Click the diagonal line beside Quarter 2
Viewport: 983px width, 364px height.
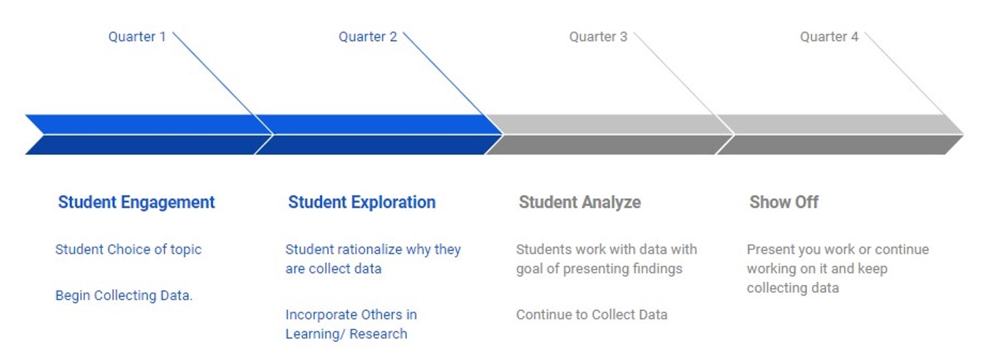[x=443, y=73]
